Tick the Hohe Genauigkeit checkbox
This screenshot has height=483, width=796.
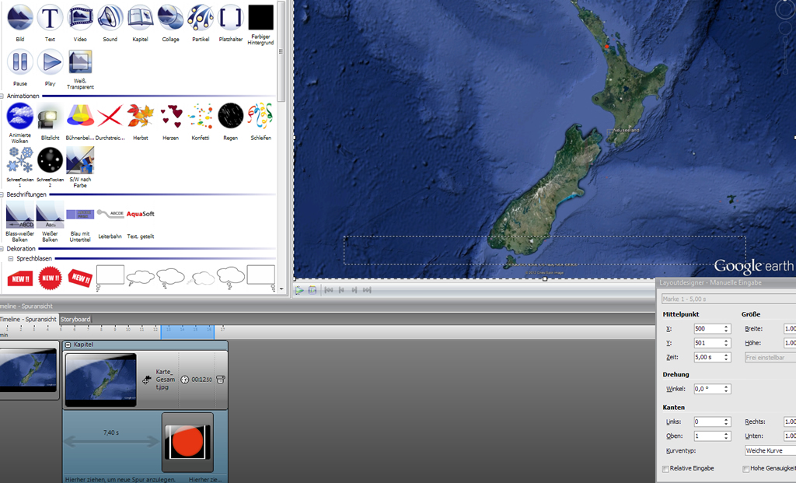pyautogui.click(x=746, y=469)
